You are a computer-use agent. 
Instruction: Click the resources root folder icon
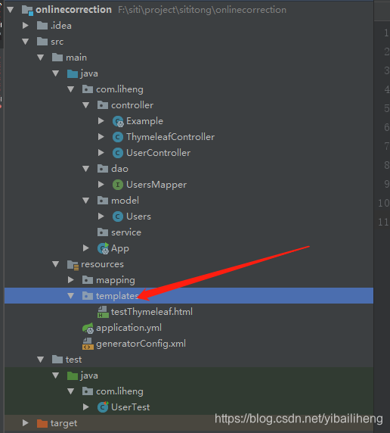tap(73, 265)
